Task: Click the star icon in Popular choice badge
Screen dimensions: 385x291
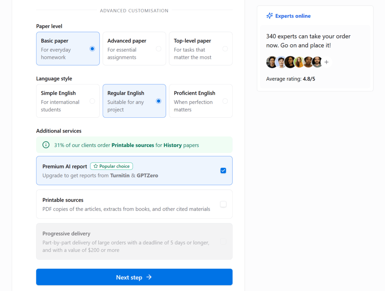Action: point(95,166)
